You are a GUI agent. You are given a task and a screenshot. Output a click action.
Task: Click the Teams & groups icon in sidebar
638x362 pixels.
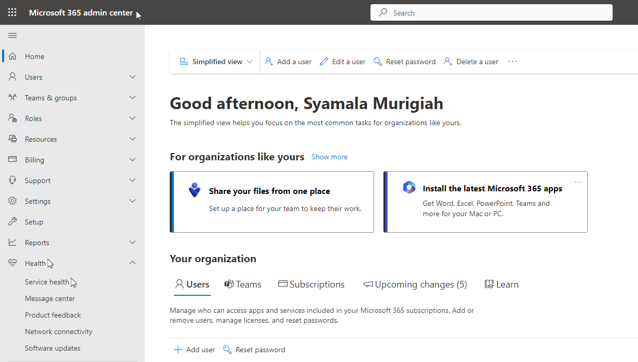[x=12, y=97]
